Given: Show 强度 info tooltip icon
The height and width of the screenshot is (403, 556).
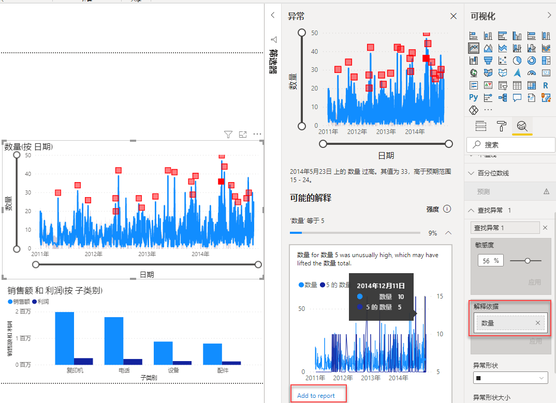Looking at the screenshot, I should 447,209.
